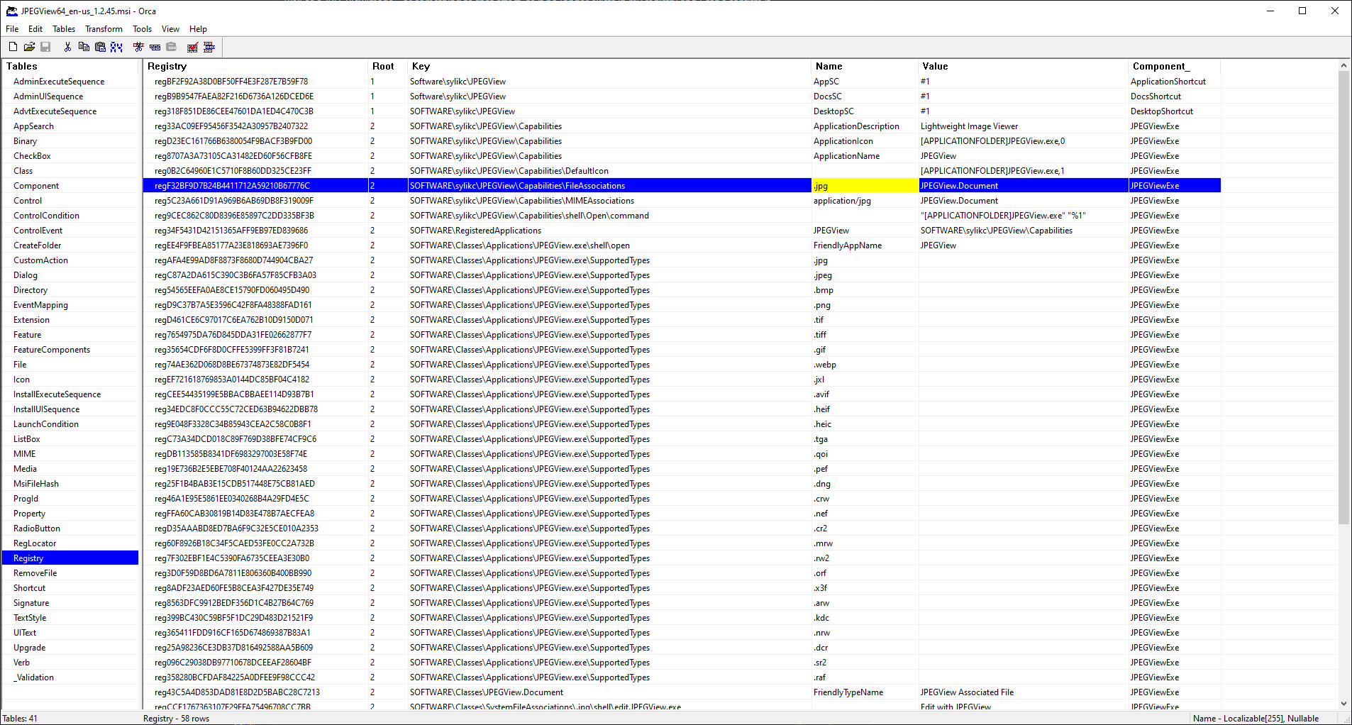Image resolution: width=1352 pixels, height=725 pixels.
Task: Click the table-with-scissors Drop Row icon
Action: click(x=138, y=47)
